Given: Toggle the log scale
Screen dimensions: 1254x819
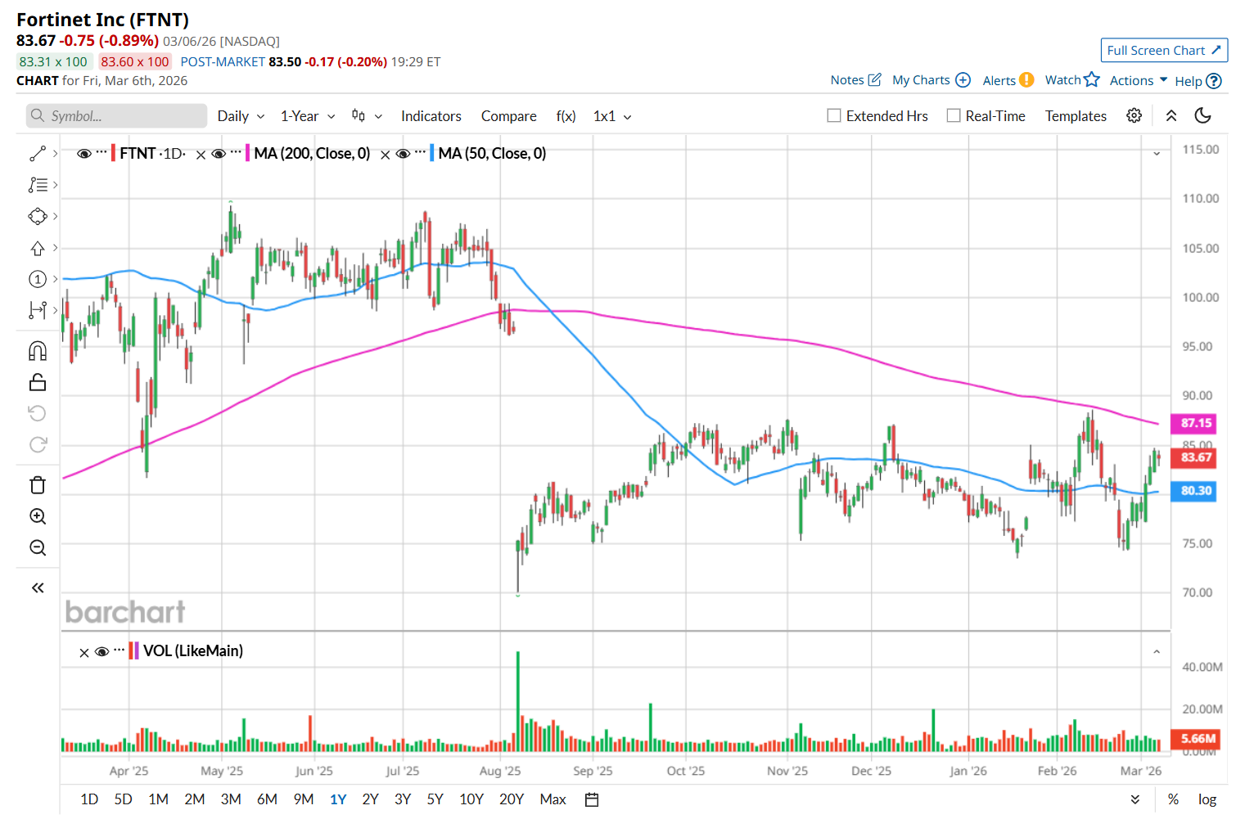Looking at the screenshot, I should point(1207,799).
